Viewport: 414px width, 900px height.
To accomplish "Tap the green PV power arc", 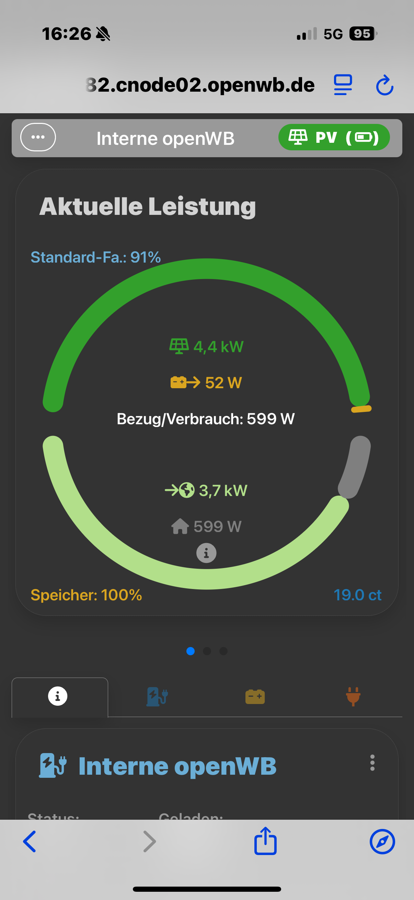I will point(206,269).
